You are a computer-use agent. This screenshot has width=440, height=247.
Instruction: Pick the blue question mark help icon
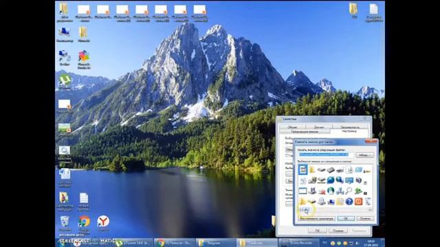tap(349, 201)
